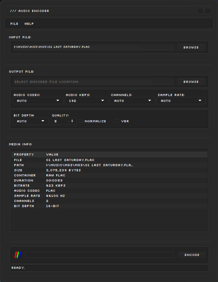Expand the Channels dropdown

point(133,101)
